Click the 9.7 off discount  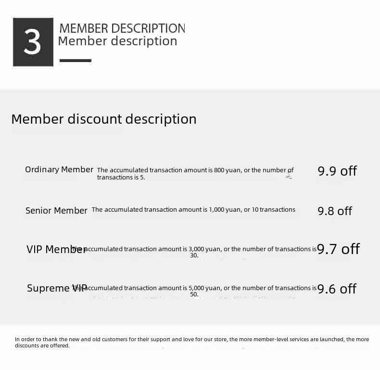[338, 249]
